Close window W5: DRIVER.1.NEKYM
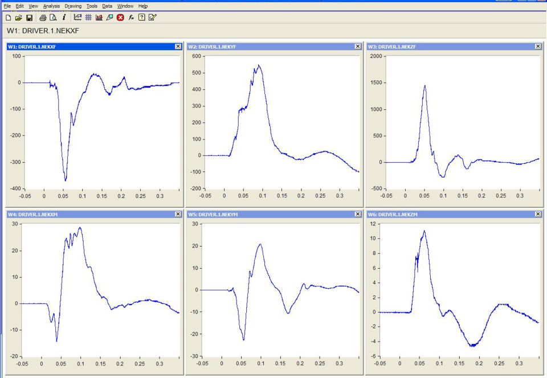 pyautogui.click(x=358, y=214)
